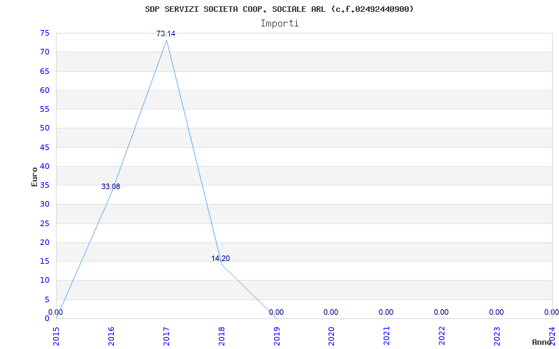The width and height of the screenshot is (559, 349).
Task: Select the 73.14 data label
Action: (166, 34)
